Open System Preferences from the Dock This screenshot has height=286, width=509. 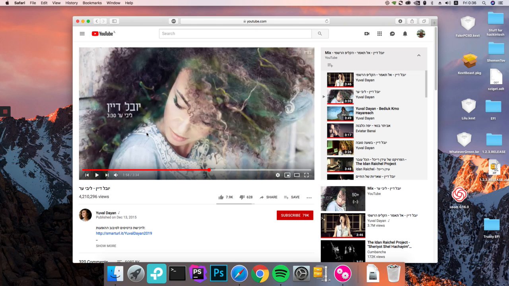(x=301, y=274)
